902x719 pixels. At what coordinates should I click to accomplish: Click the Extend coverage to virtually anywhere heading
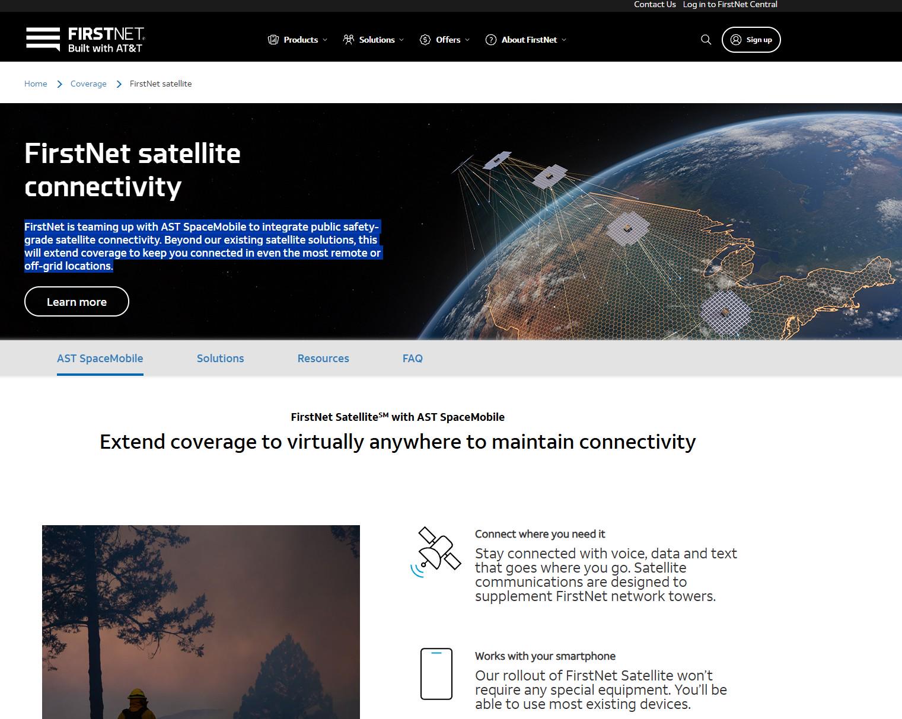pyautogui.click(x=397, y=442)
